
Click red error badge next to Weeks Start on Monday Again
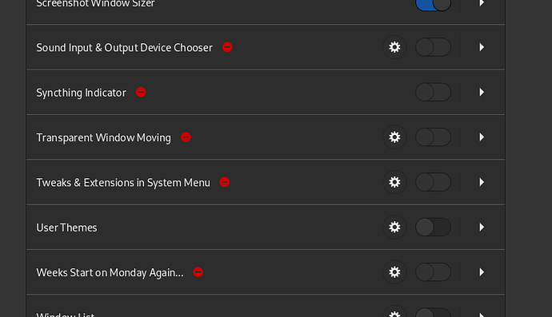(198, 272)
